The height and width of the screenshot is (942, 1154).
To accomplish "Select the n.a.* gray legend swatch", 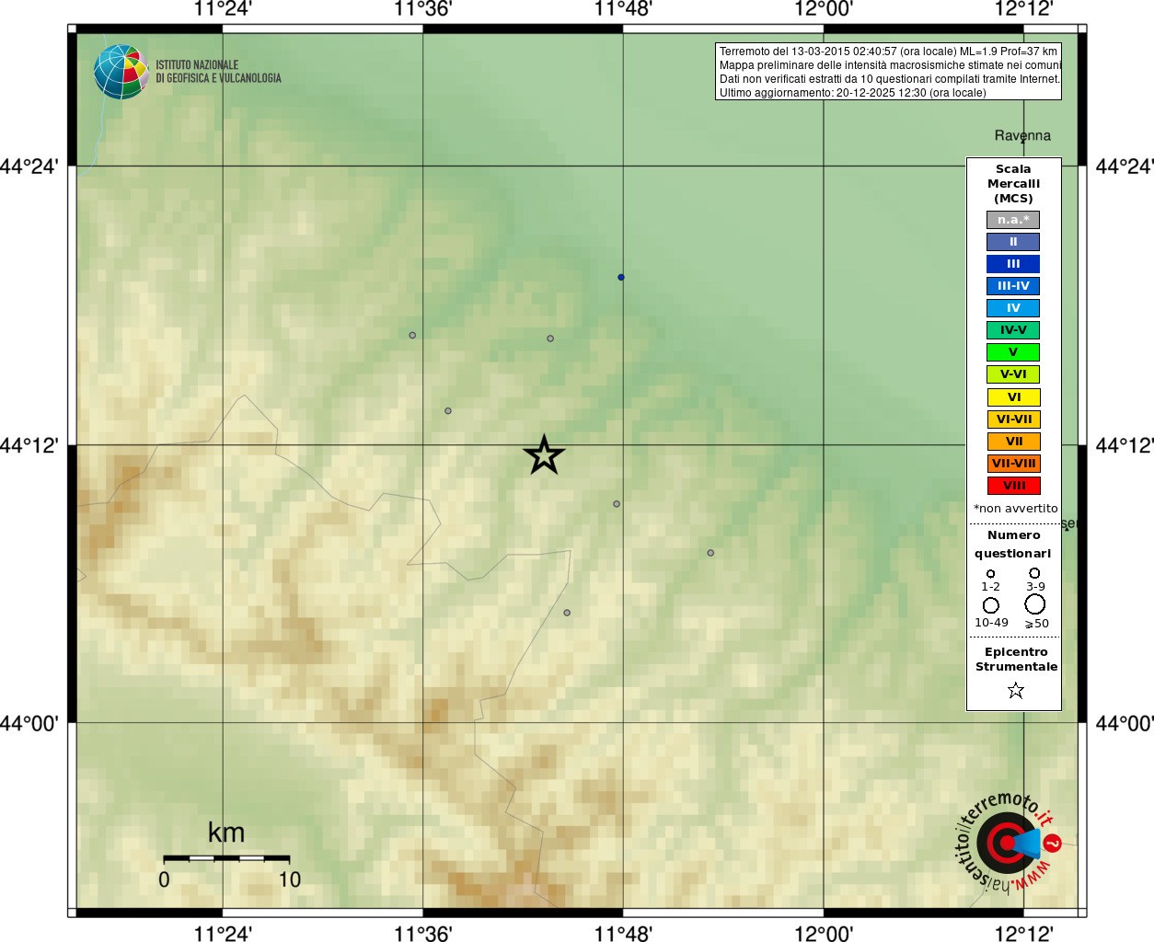I will click(1013, 220).
